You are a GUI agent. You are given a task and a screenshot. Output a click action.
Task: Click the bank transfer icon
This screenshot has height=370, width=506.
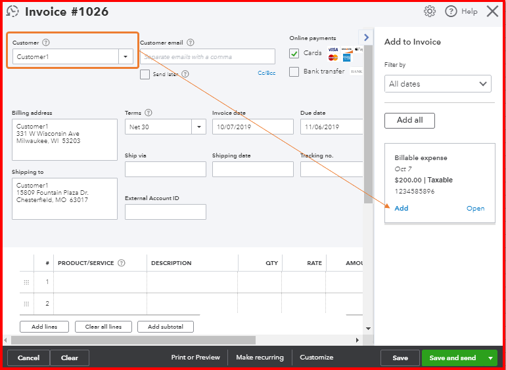[x=356, y=71]
